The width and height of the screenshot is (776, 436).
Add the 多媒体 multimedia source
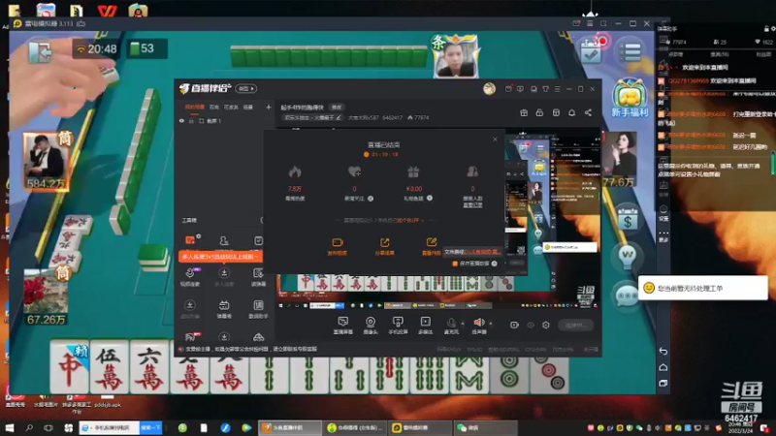425,326
